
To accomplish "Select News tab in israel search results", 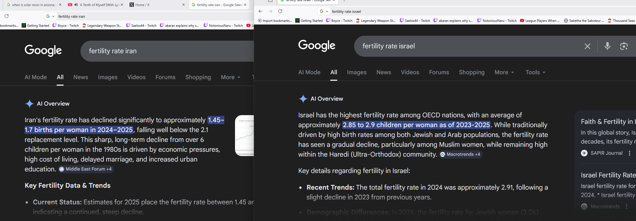I will [x=384, y=72].
